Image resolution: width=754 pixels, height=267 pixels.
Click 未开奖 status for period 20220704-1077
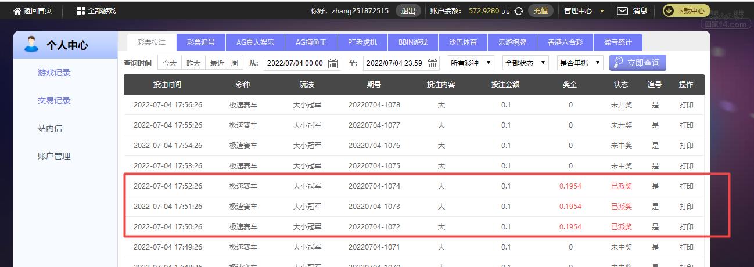(x=621, y=125)
